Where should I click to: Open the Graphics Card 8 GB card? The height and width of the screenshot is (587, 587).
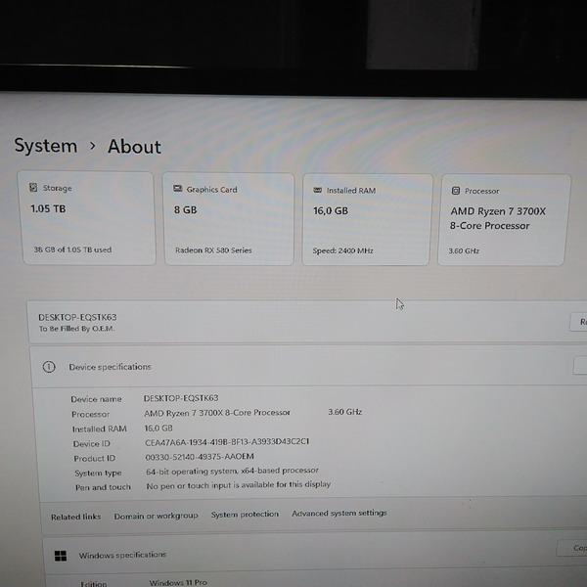pos(228,219)
